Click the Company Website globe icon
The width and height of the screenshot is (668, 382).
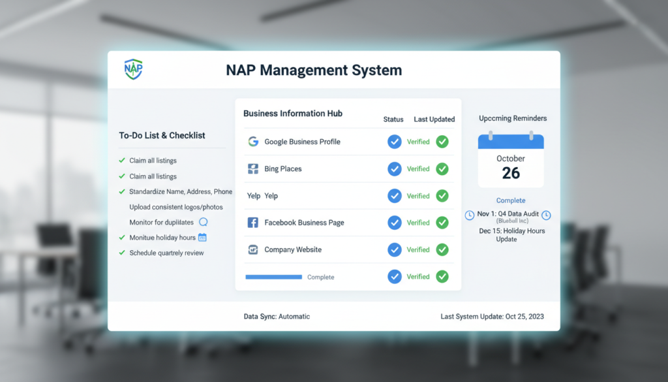(x=254, y=249)
